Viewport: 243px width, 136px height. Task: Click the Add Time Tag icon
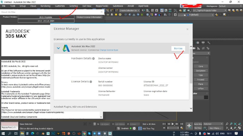click(x=140, y=128)
